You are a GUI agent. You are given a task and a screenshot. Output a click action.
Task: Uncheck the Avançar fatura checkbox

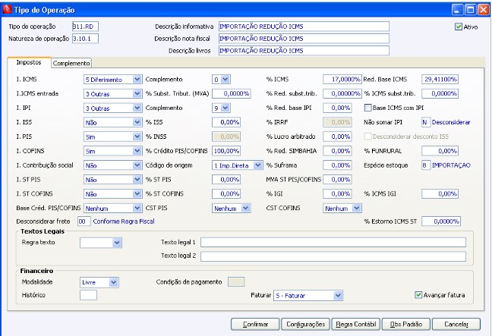418,295
